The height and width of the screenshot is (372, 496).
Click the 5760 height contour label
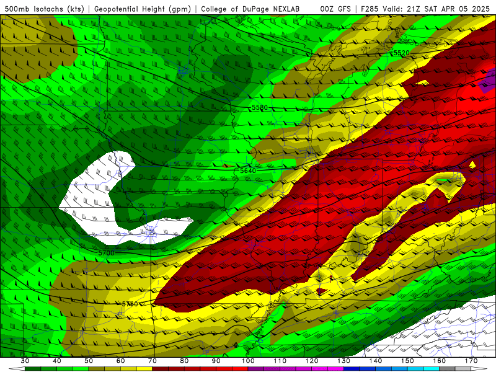(130, 304)
